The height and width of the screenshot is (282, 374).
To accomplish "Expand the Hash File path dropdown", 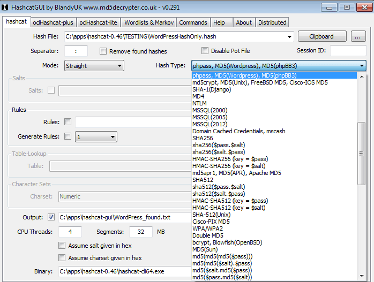I will [x=289, y=37].
